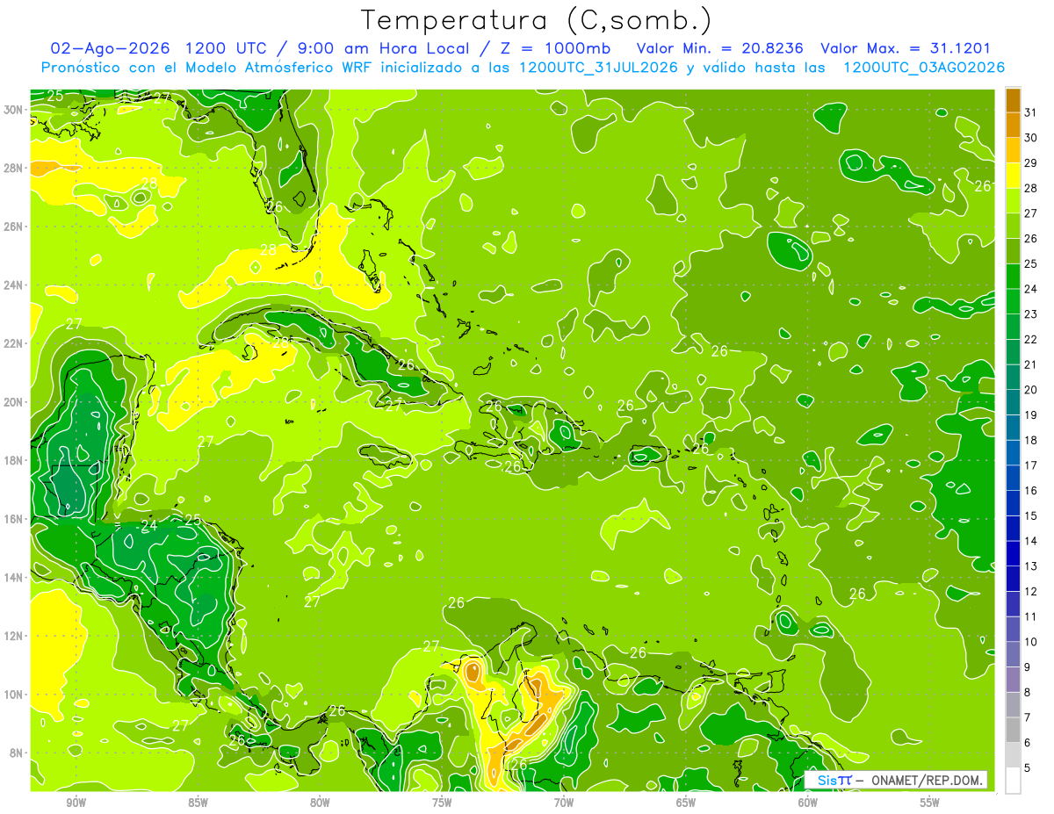Click the "8N" latitude label
Viewport: 1054px width, 814px height.
tap(17, 753)
